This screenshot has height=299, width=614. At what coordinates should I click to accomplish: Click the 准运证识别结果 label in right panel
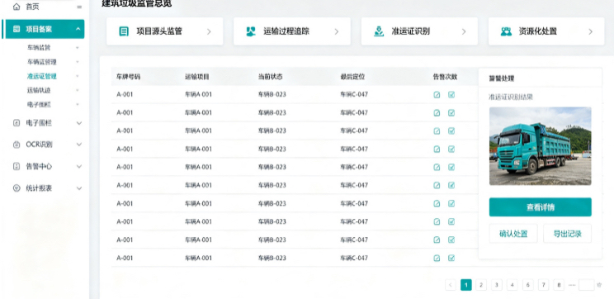511,97
